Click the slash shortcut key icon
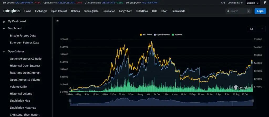269x117 pixels. 249,11
